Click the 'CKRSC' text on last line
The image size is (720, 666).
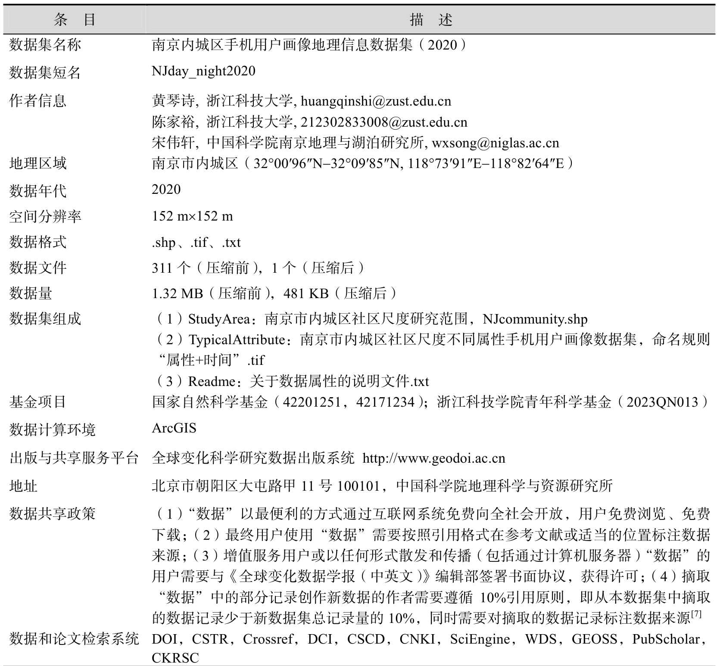[x=175, y=658]
